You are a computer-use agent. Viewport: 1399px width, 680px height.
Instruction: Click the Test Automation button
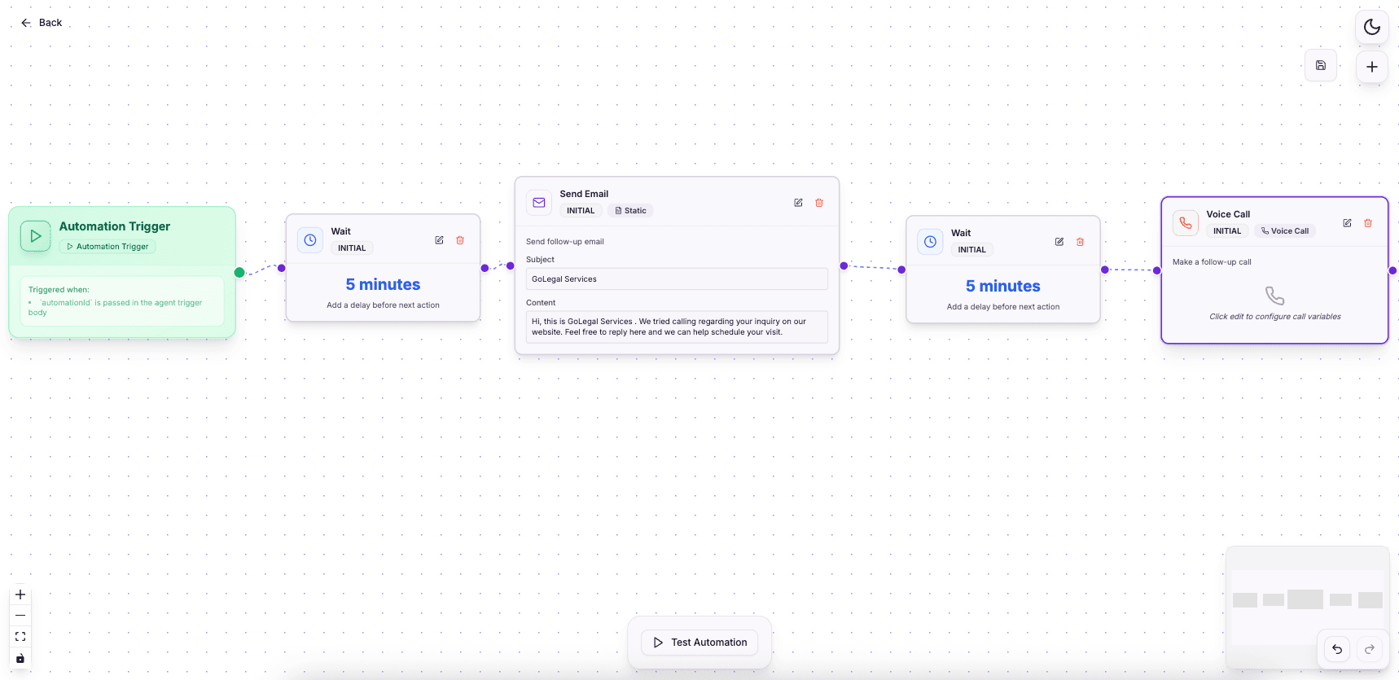point(699,643)
